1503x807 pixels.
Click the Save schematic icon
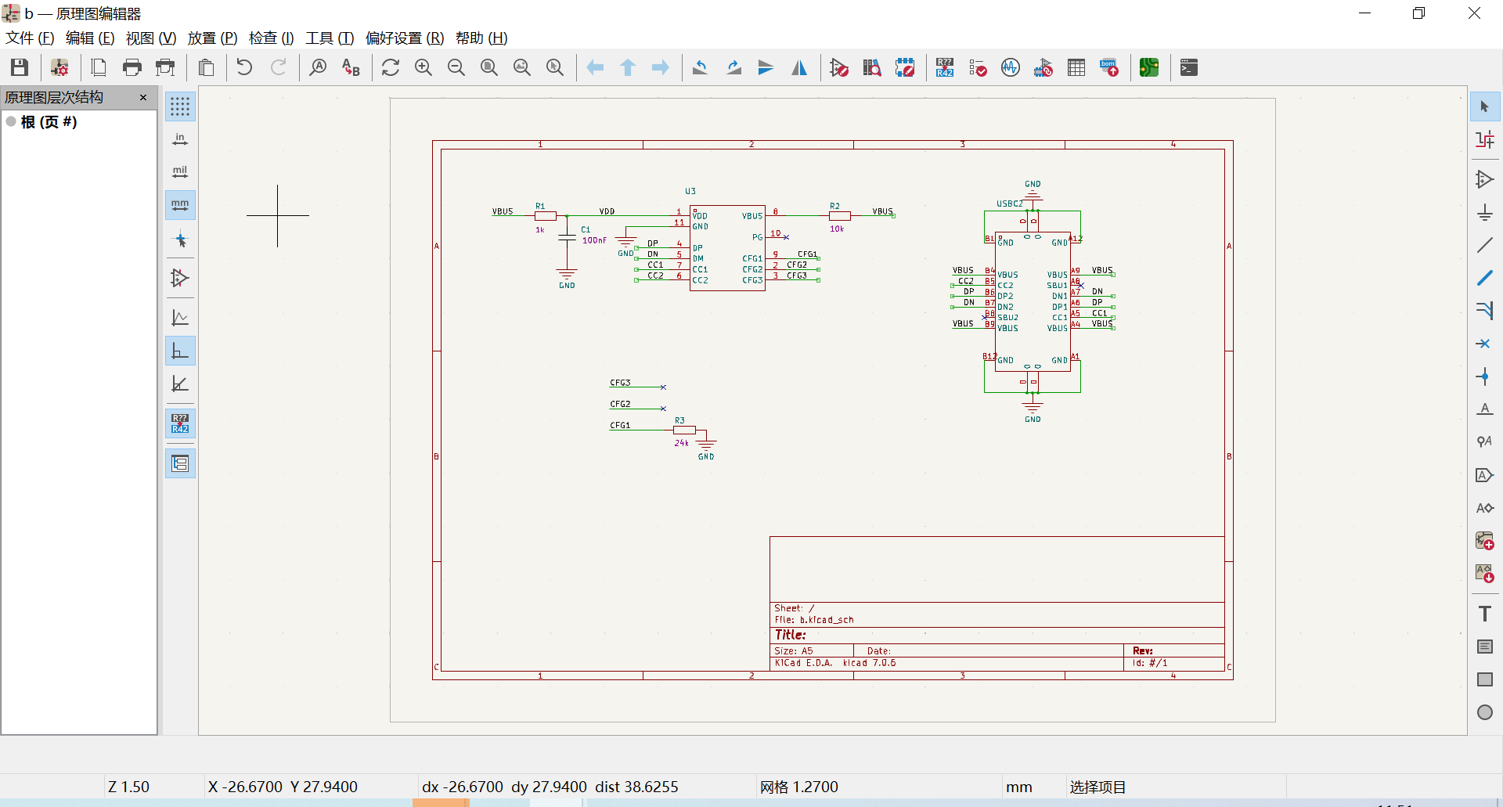[x=20, y=67]
